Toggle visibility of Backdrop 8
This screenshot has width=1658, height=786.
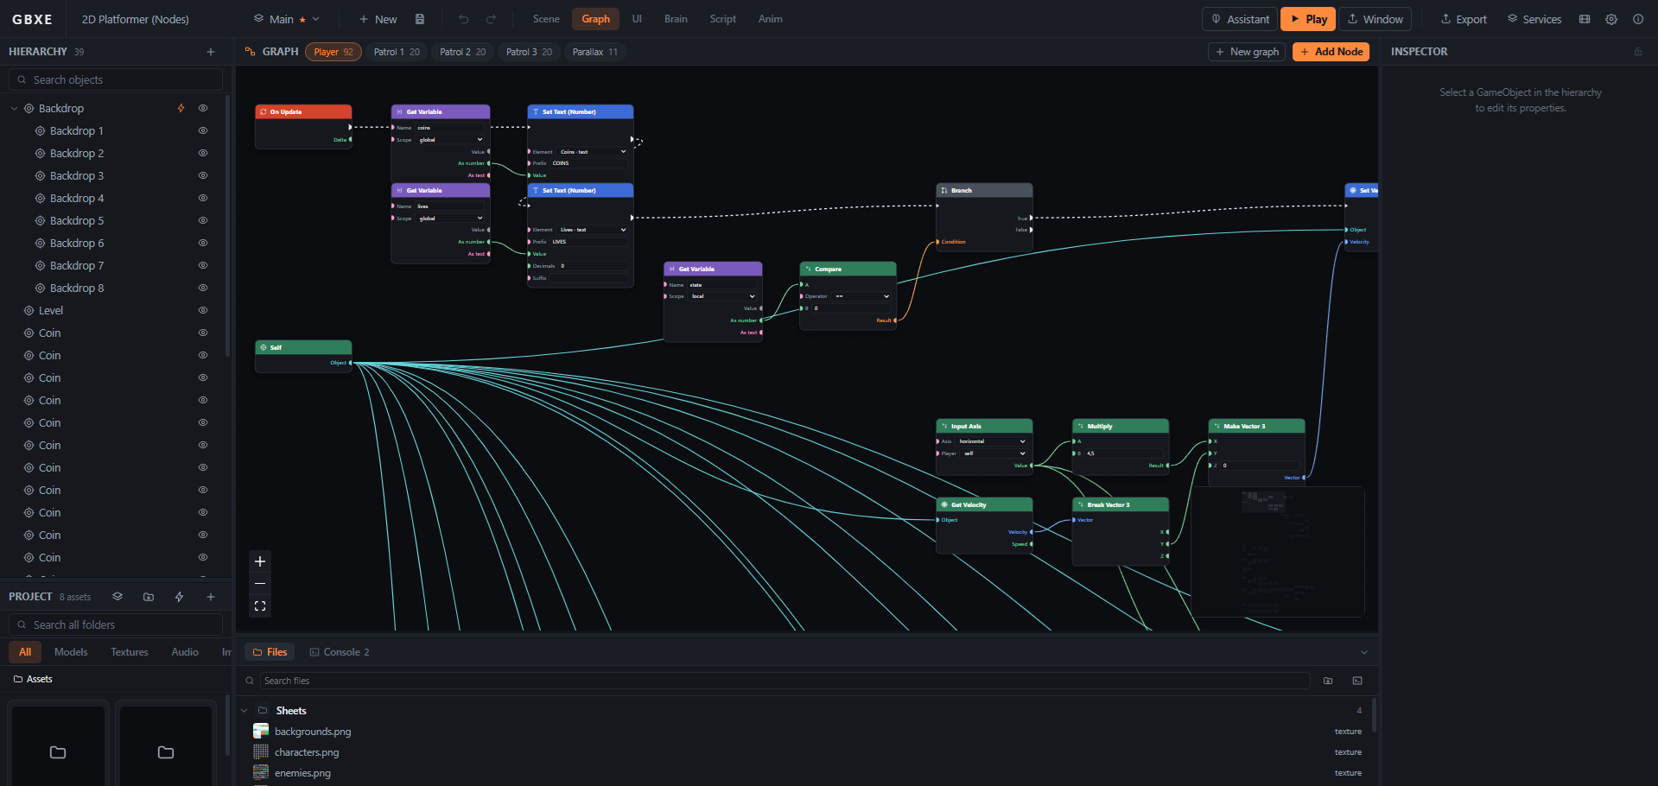coord(203,288)
